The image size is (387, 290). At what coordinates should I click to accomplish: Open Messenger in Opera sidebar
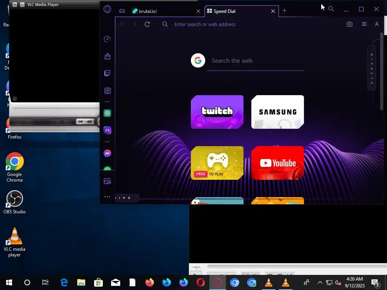(x=107, y=153)
